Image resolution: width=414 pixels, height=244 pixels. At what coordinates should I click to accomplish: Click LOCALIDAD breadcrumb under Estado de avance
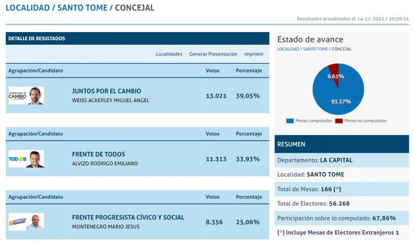point(288,49)
